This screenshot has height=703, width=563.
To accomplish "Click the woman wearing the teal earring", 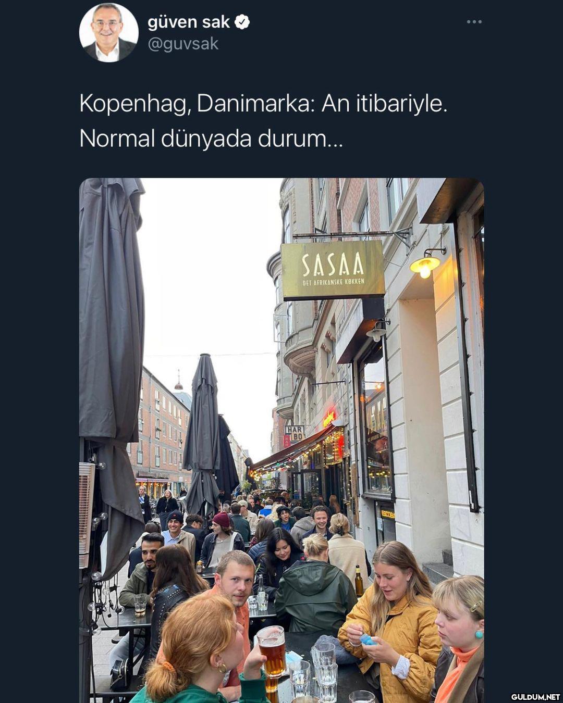I will pyautogui.click(x=459, y=639).
